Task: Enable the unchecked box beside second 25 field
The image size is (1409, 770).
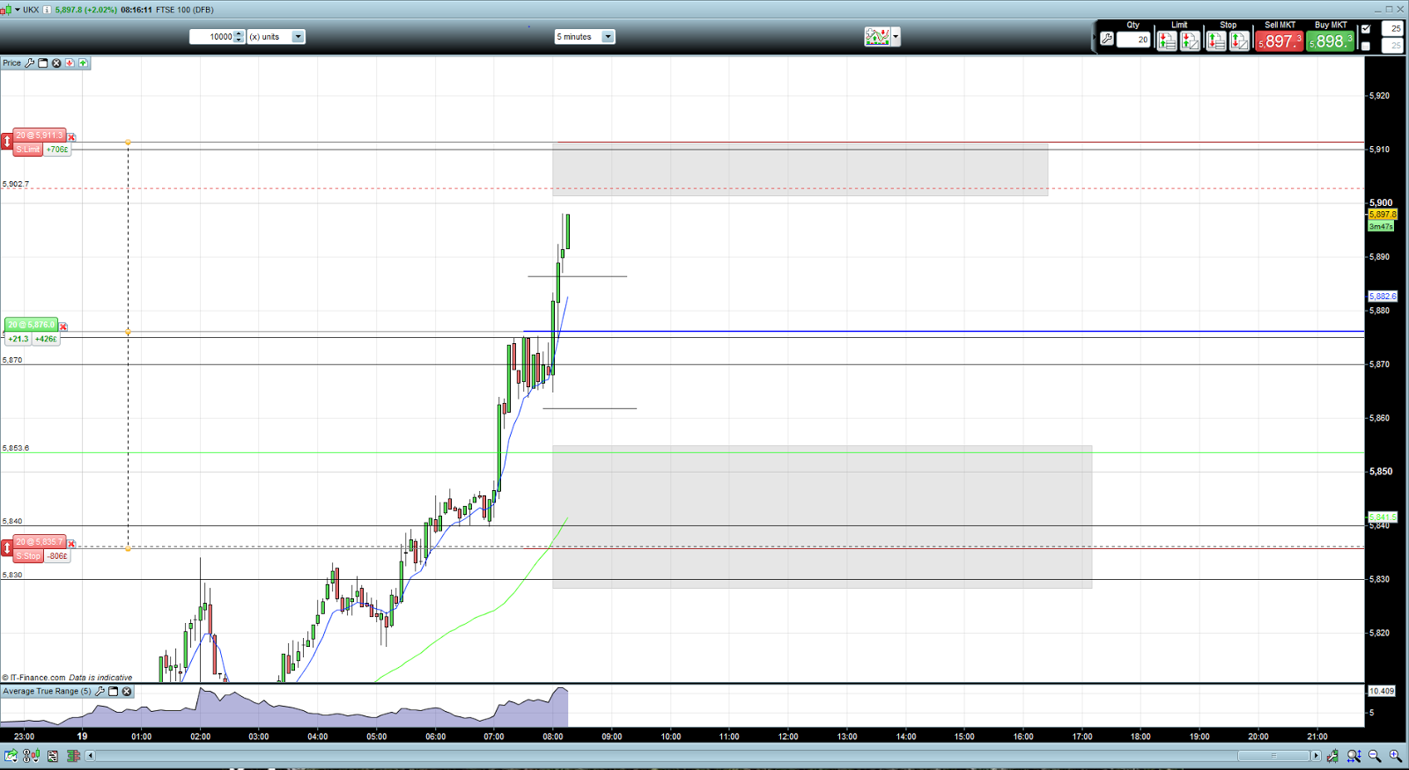Action: click(x=1366, y=46)
